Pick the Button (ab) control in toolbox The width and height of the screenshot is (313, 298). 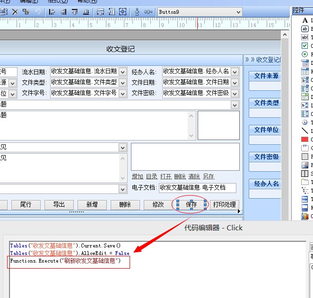pyautogui.click(x=305, y=29)
